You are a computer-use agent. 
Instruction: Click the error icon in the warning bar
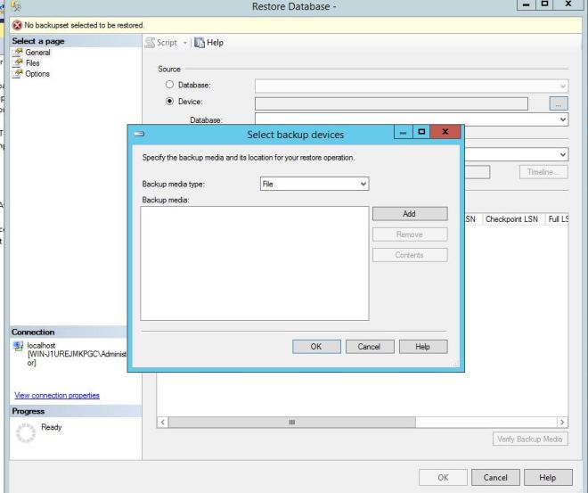[x=17, y=25]
